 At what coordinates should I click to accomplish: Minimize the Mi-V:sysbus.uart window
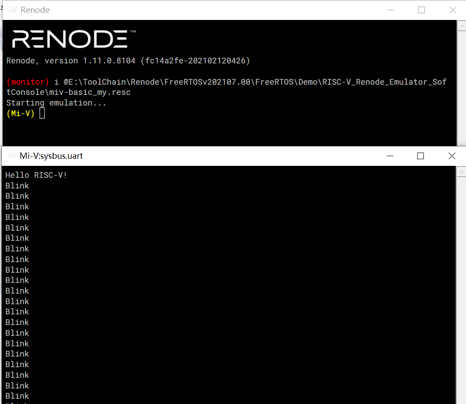tap(390, 156)
